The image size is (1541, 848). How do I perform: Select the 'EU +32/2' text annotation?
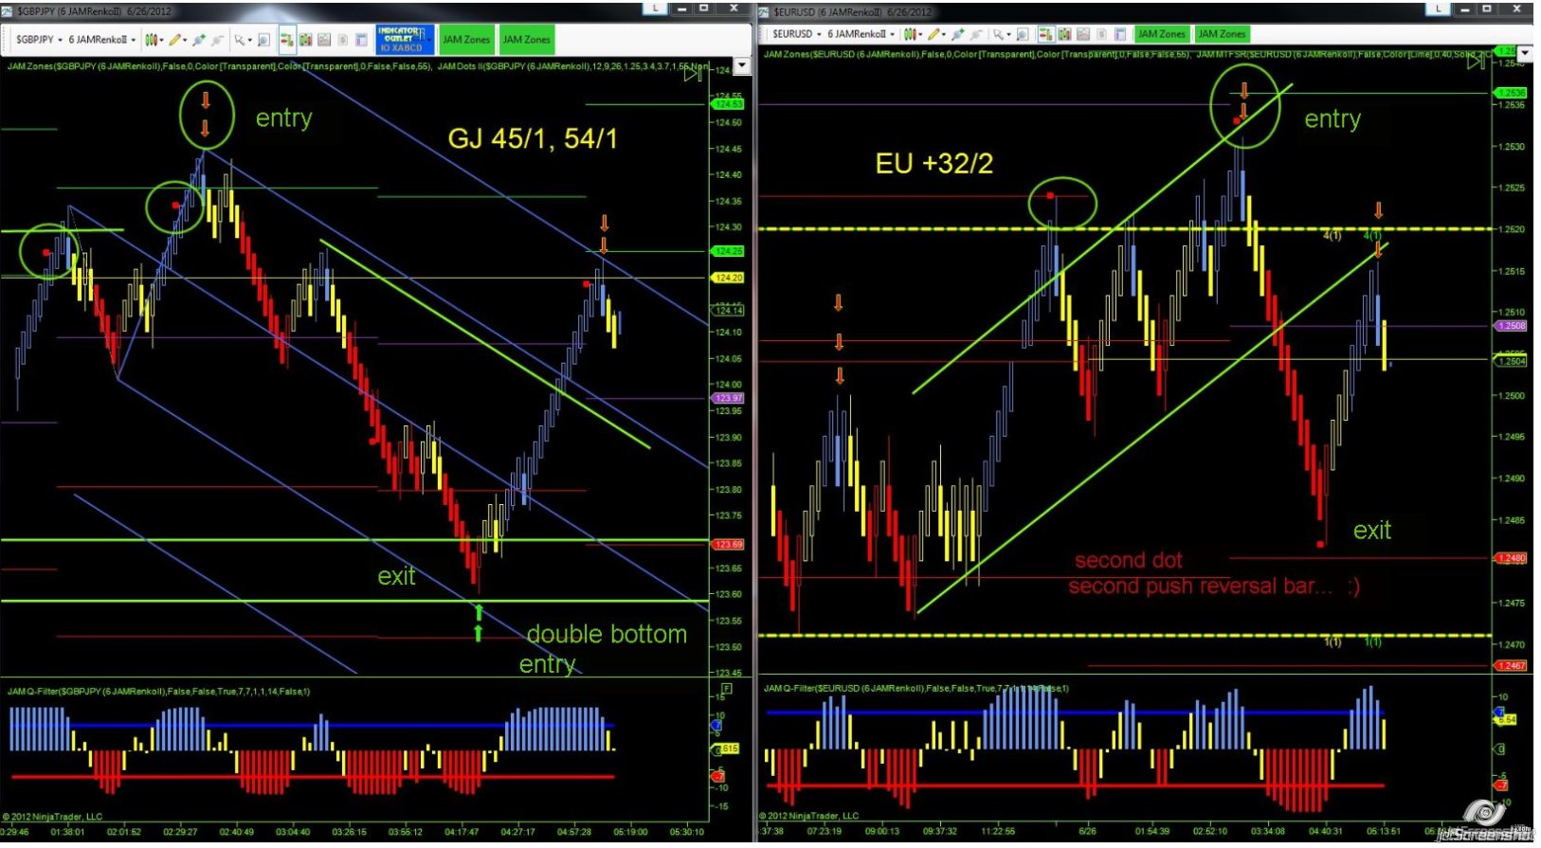click(934, 164)
